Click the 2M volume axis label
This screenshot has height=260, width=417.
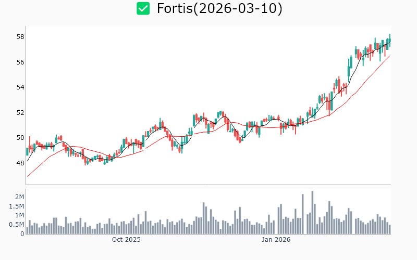pyautogui.click(x=19, y=197)
